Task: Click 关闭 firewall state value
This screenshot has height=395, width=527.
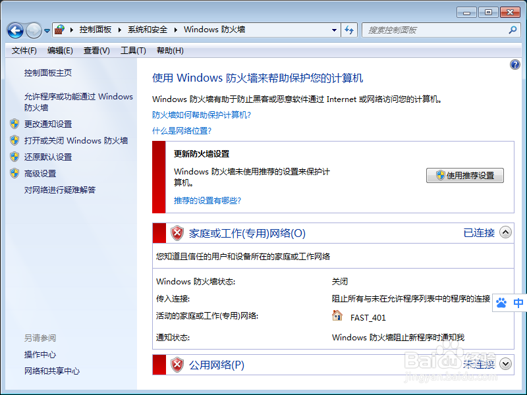Action: [340, 282]
